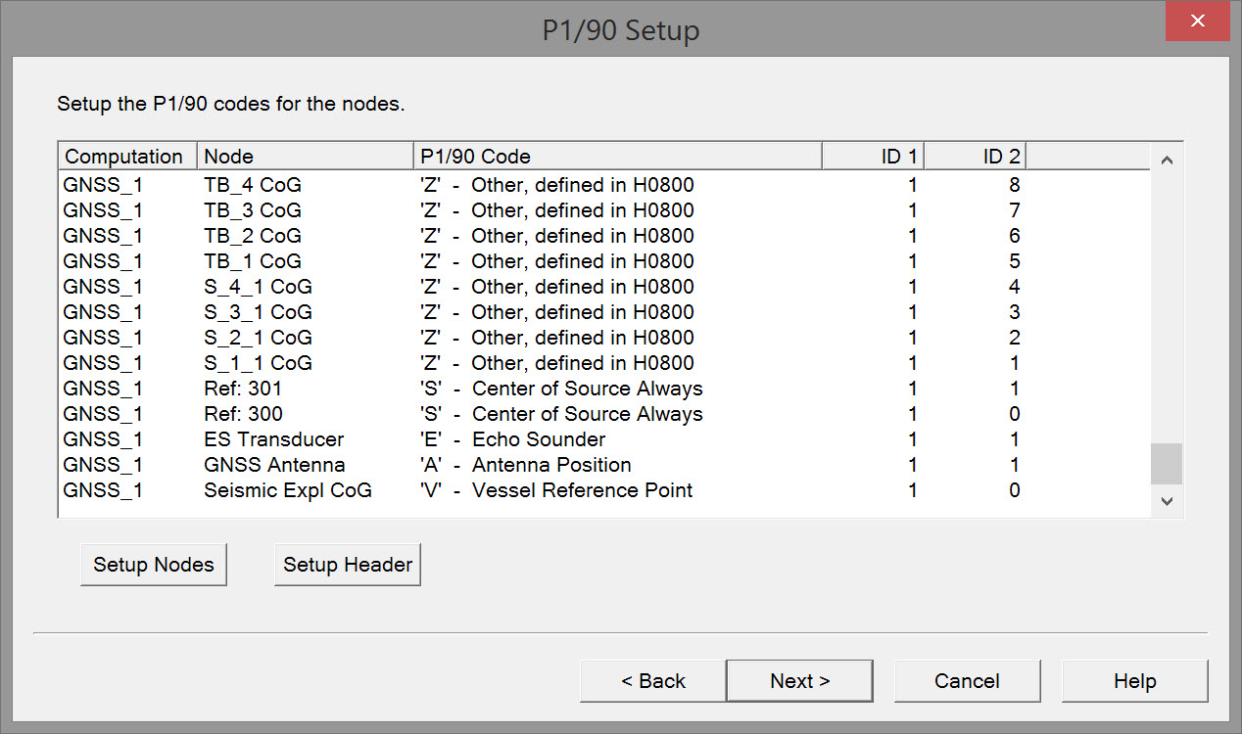Select the ES Transducer row

pyautogui.click(x=274, y=439)
